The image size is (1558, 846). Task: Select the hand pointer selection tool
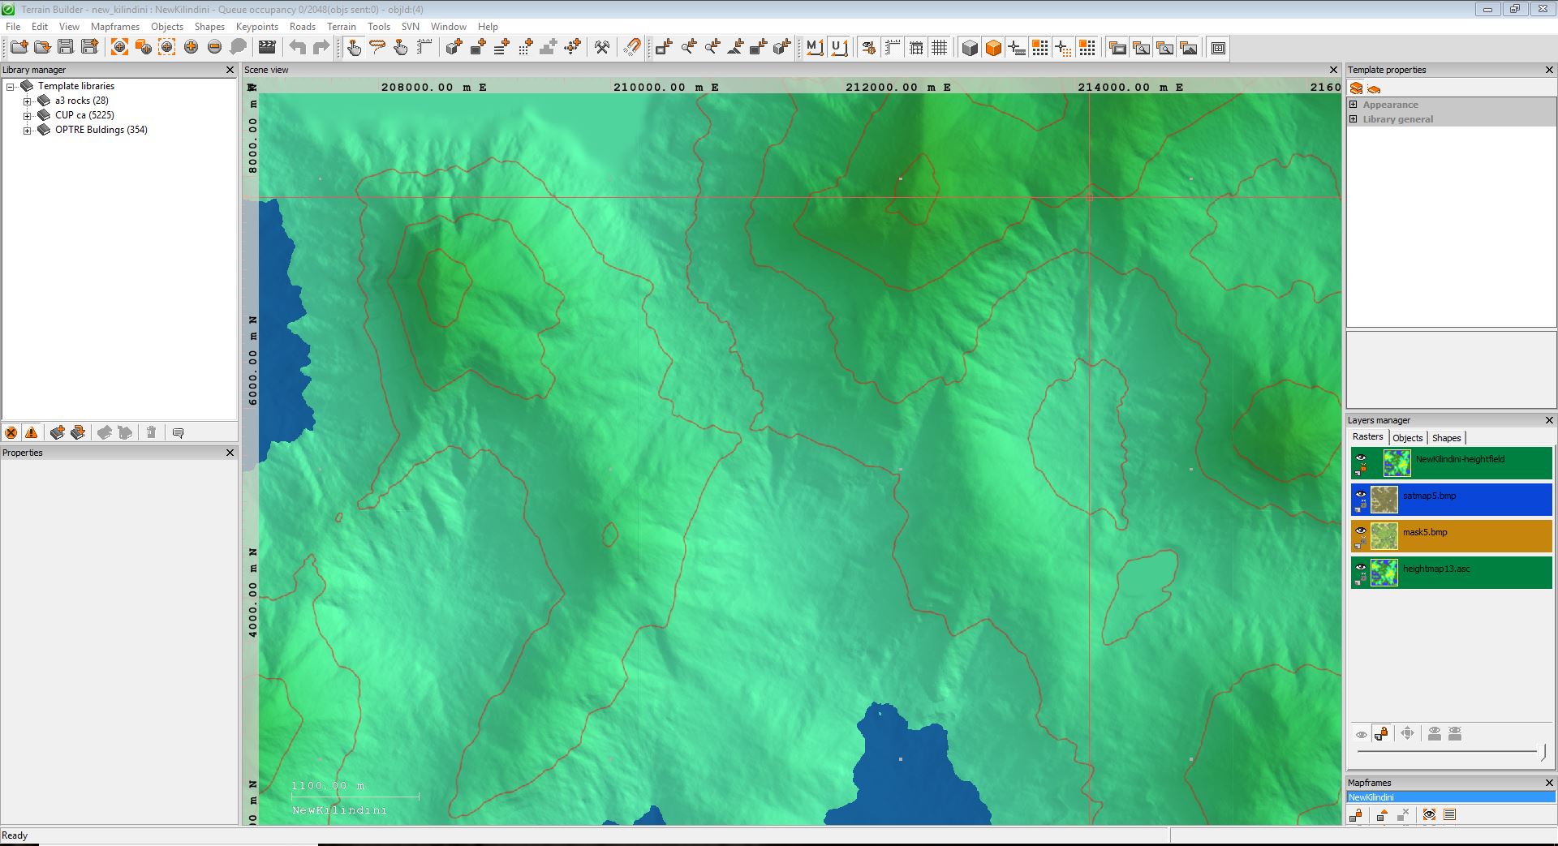(354, 47)
